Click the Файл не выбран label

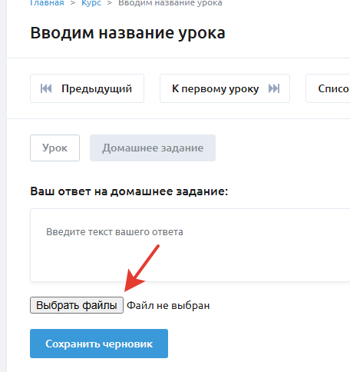[168, 305]
